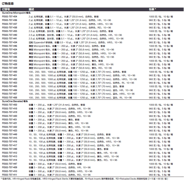
Task: Select order number FIS02-707-403
Action: (9, 83)
